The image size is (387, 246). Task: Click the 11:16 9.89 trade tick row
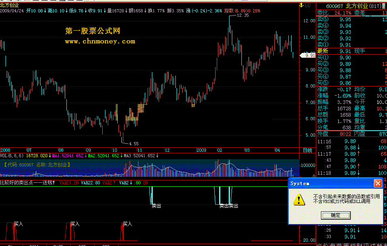pyautogui.click(x=352, y=142)
